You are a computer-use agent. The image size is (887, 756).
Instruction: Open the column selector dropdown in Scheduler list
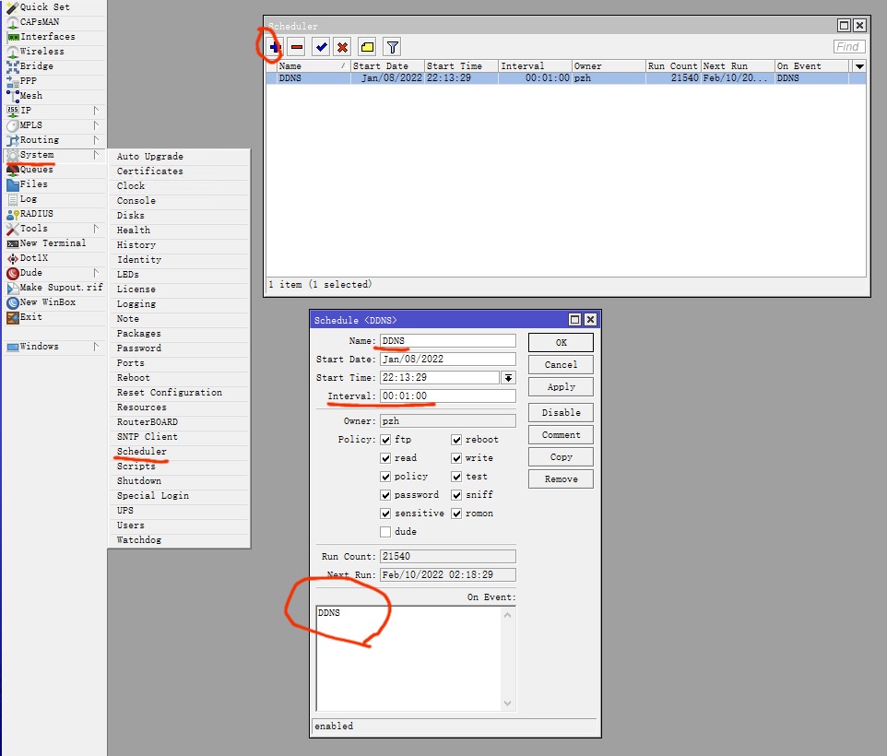pyautogui.click(x=858, y=66)
